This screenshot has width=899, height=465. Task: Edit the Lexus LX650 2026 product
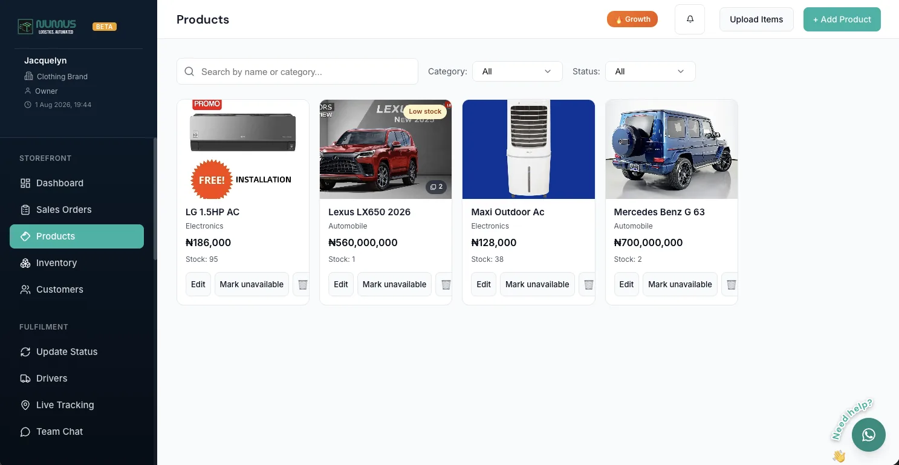pos(341,284)
